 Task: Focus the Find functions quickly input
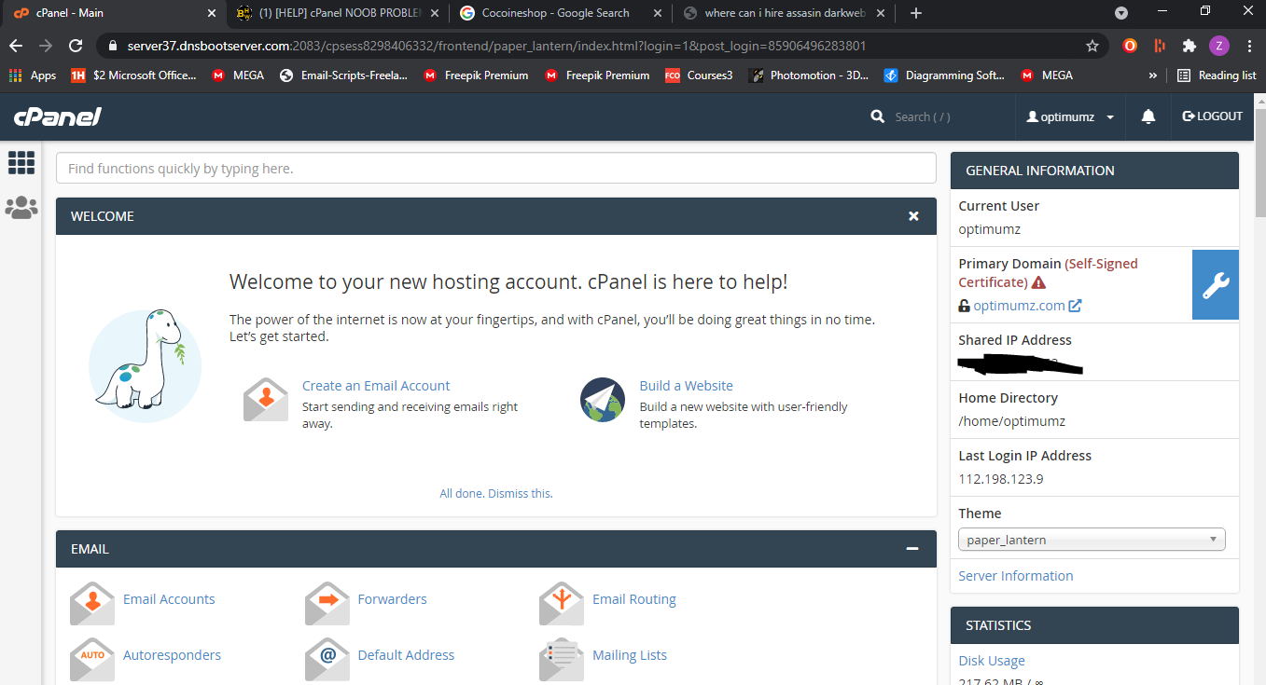[x=496, y=169]
